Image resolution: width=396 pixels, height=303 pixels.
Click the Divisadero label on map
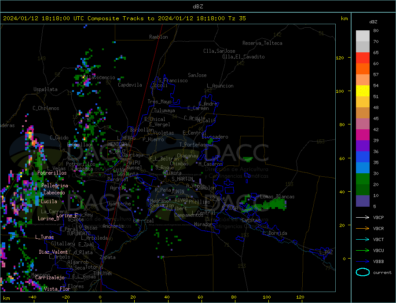[x=215, y=137]
